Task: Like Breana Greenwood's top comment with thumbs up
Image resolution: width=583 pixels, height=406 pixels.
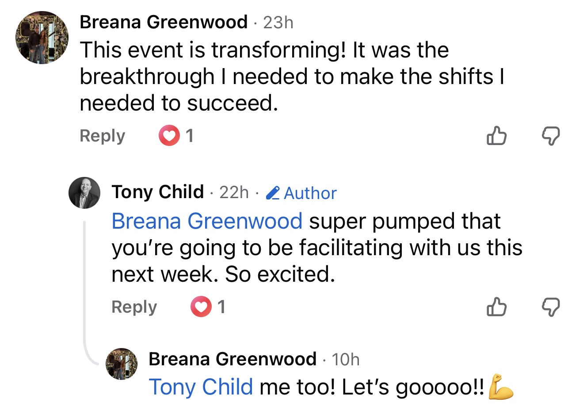Action: point(496,136)
